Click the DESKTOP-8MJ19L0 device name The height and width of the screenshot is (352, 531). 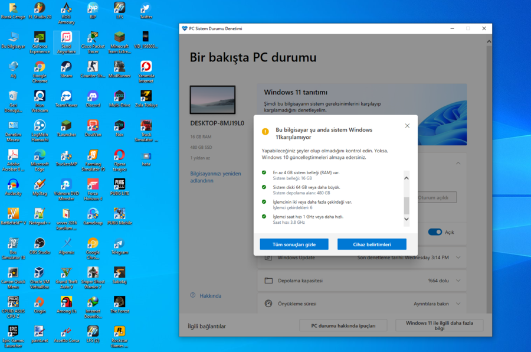pyautogui.click(x=217, y=123)
